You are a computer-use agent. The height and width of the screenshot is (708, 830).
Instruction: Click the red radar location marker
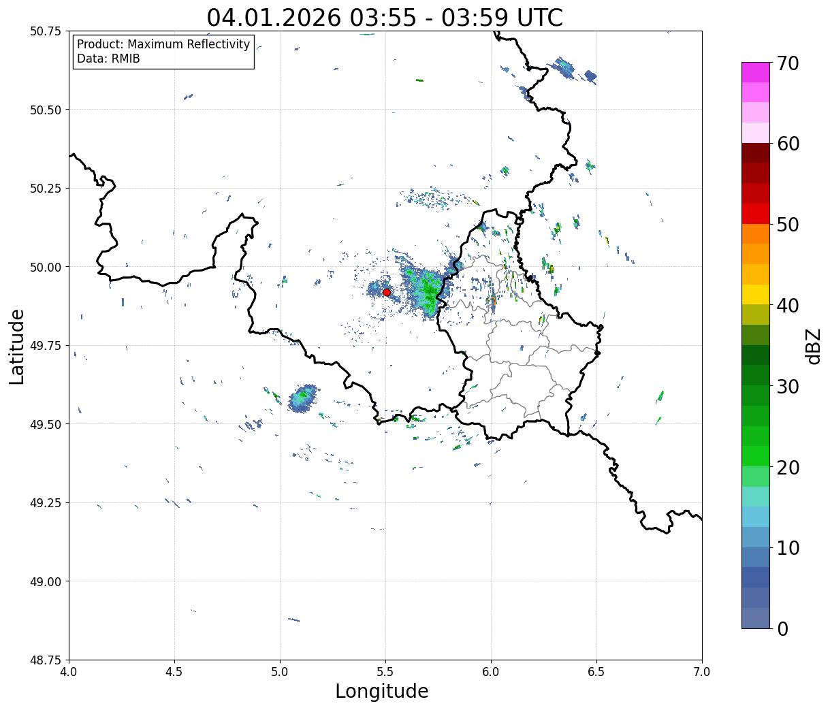click(387, 292)
